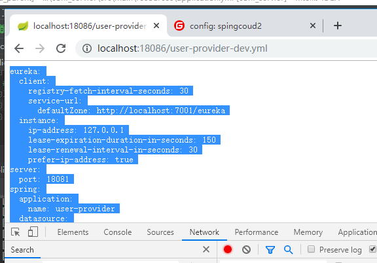Click 'lease-renewal-interval-in-seconds: 30' line
Screen dimensions: 377x263
click(x=113, y=150)
